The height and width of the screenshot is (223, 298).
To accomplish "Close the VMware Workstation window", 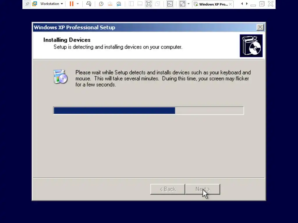I will (271, 4).
